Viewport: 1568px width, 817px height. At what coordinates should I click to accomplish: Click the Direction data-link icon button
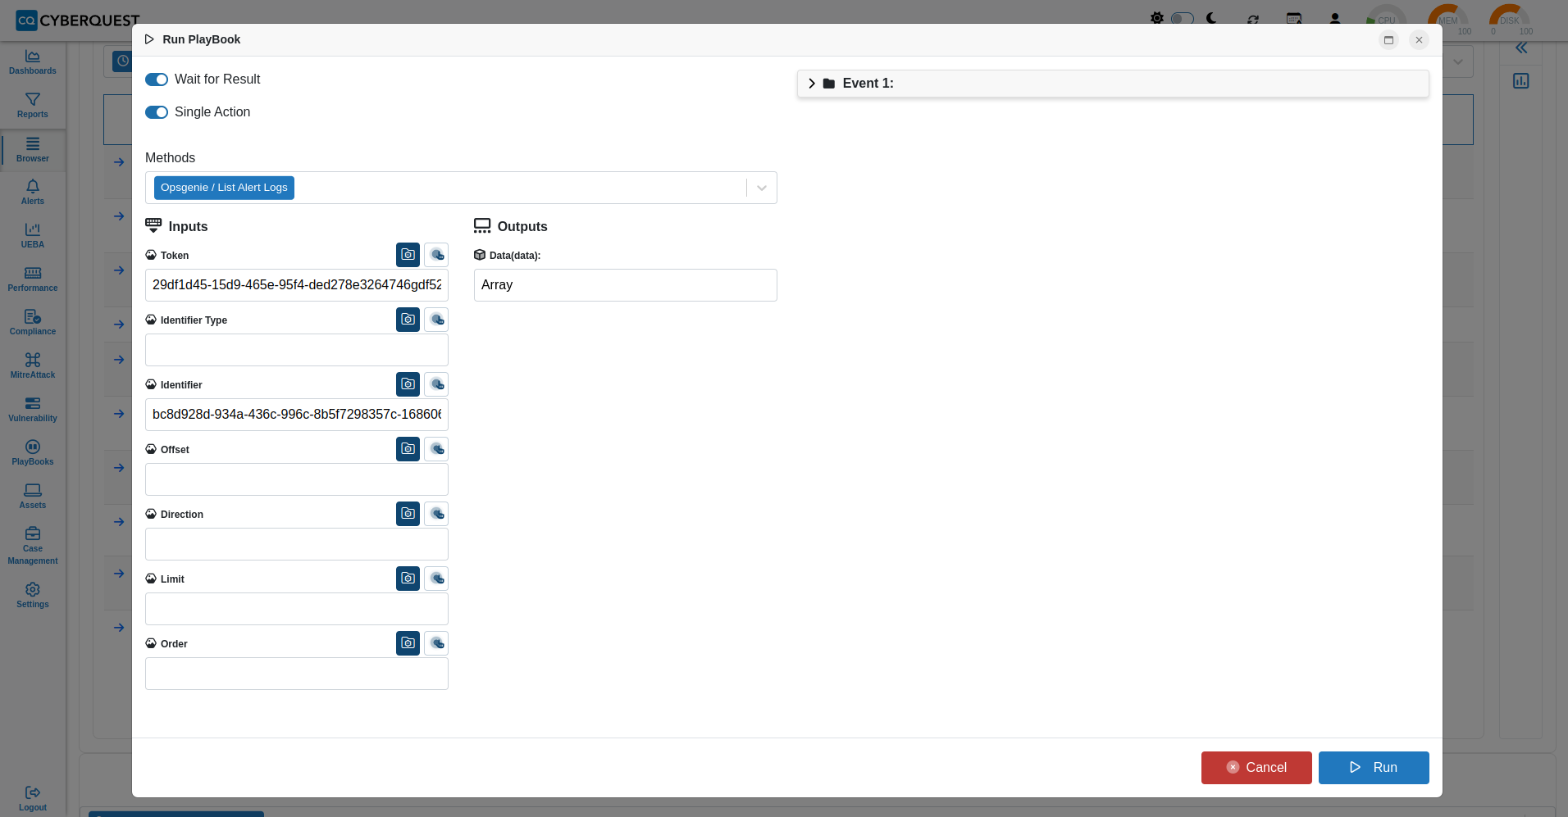click(x=436, y=514)
